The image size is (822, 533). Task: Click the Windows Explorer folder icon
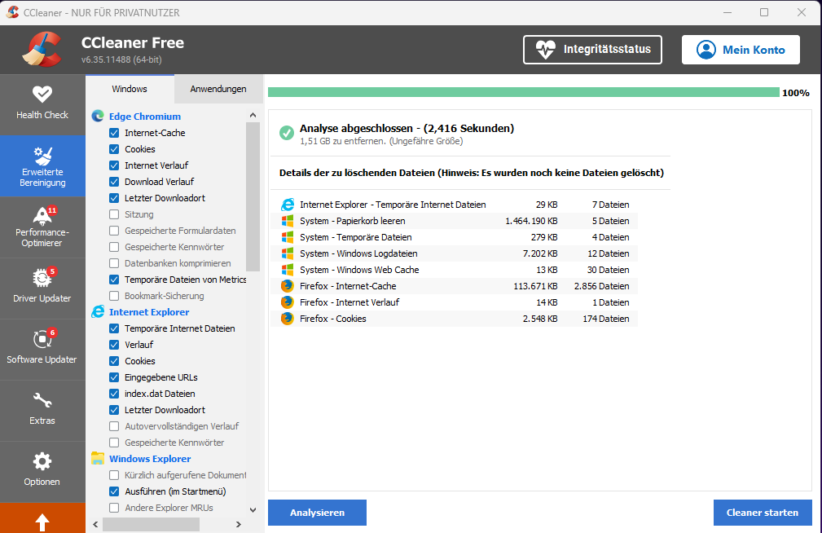point(98,459)
